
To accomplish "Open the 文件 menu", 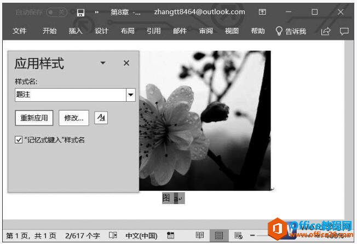I will (19, 31).
